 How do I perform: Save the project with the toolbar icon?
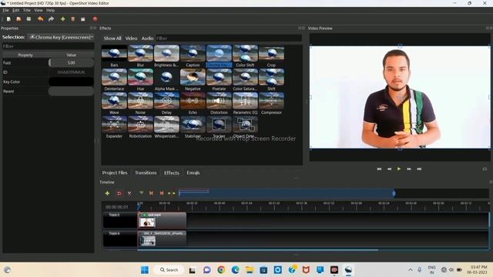[x=29, y=19]
